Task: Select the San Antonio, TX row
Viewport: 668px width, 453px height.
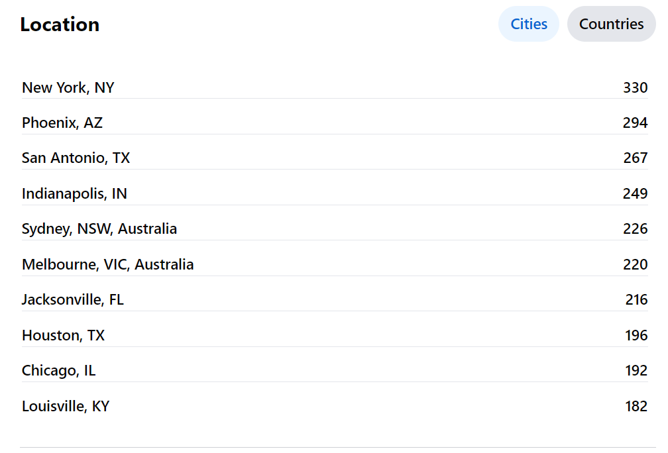Action: pos(76,158)
